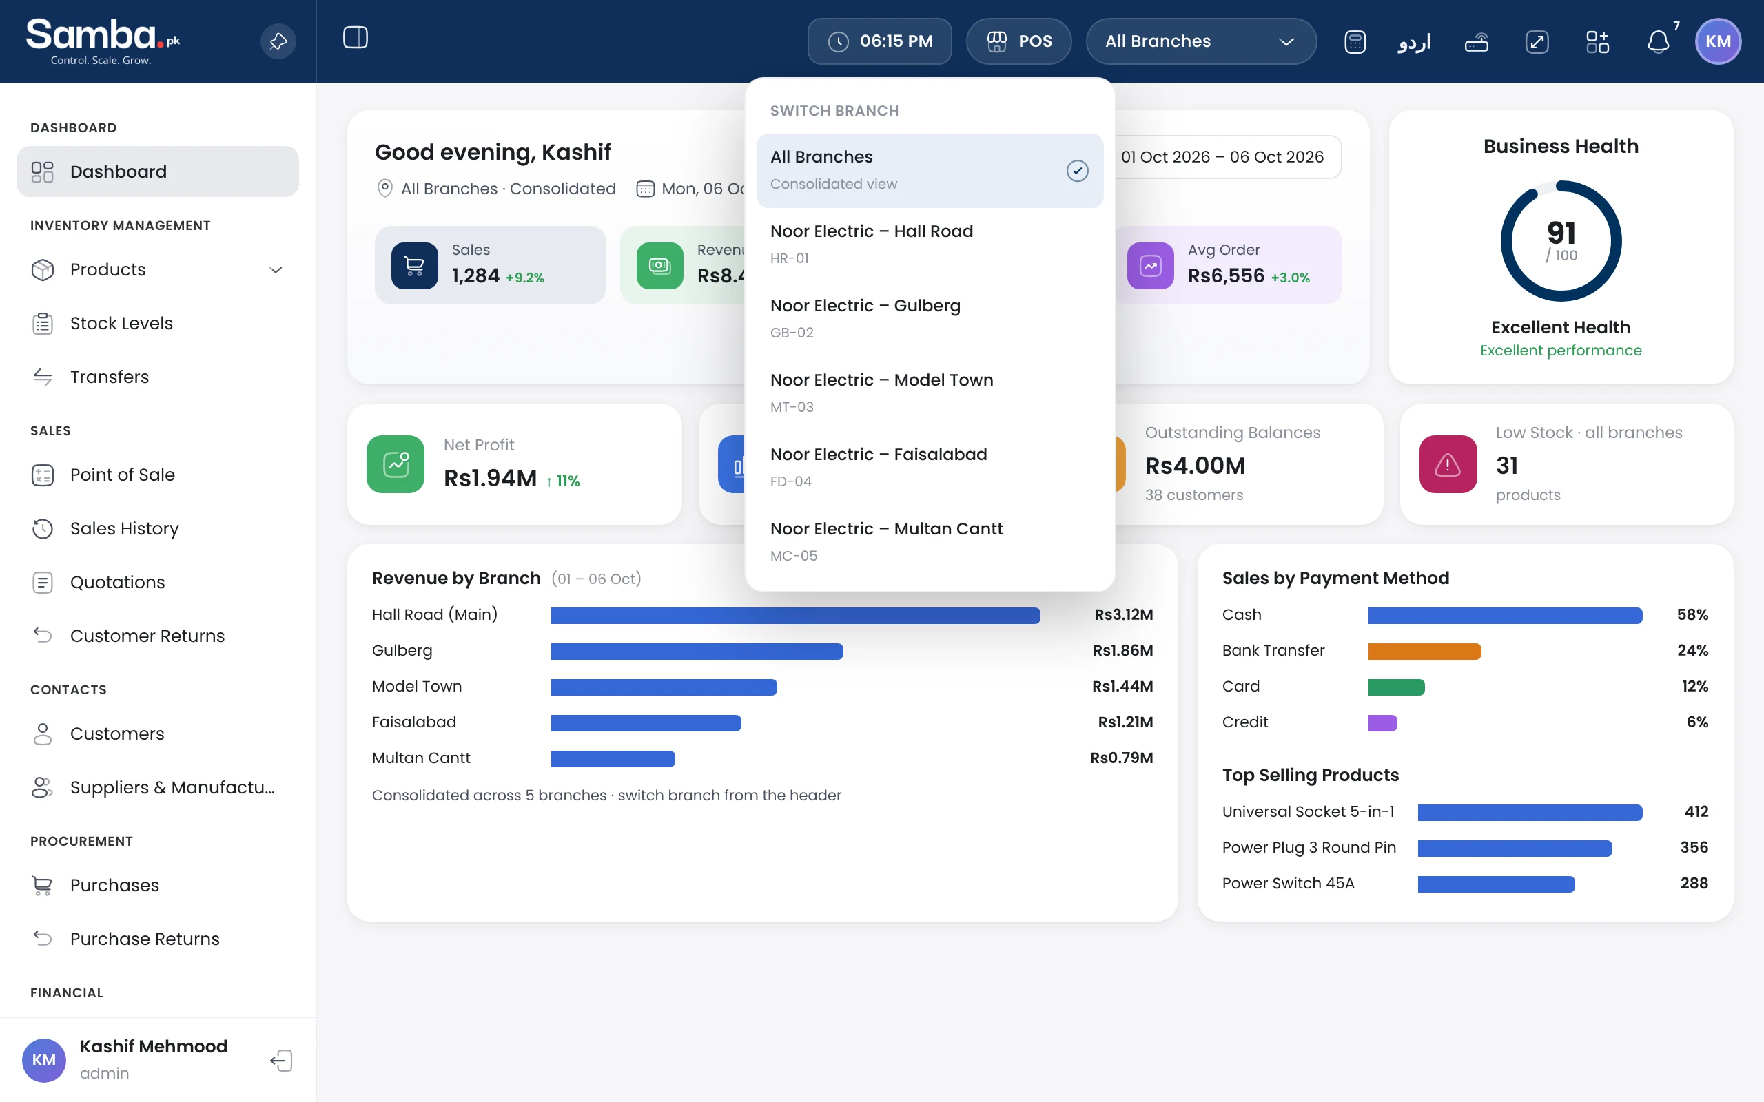
Task: Click the Sales cart icon tile
Action: (x=414, y=265)
